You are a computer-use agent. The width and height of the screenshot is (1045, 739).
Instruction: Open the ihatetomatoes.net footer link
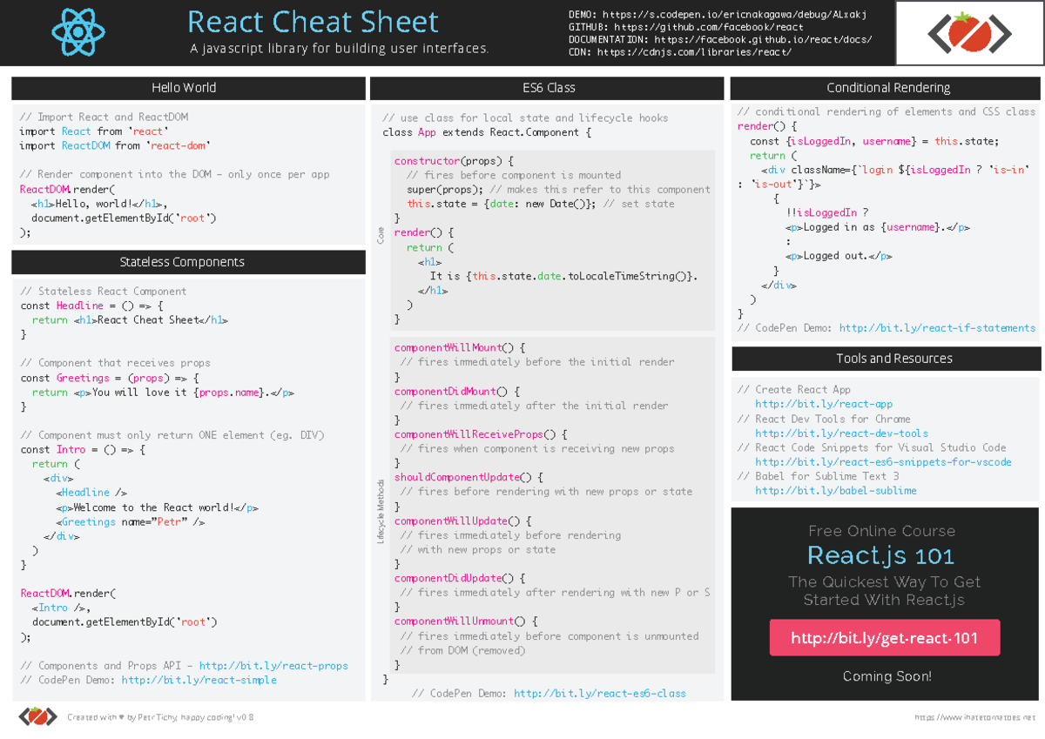pos(974,717)
